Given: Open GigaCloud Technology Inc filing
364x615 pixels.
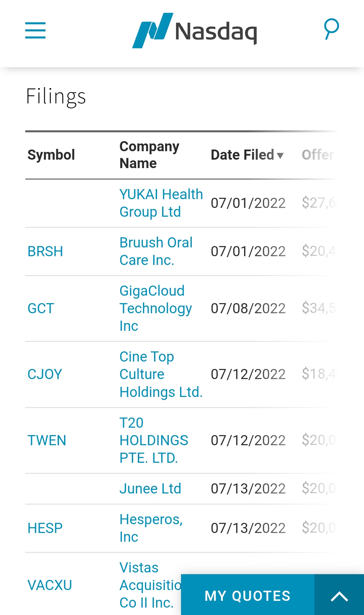Looking at the screenshot, I should point(155,309).
